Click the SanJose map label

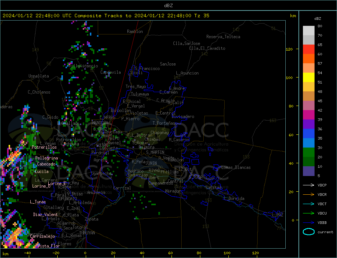(x=168, y=64)
